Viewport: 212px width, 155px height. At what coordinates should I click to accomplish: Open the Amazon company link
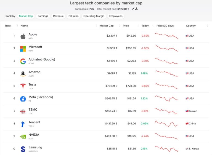(35, 72)
